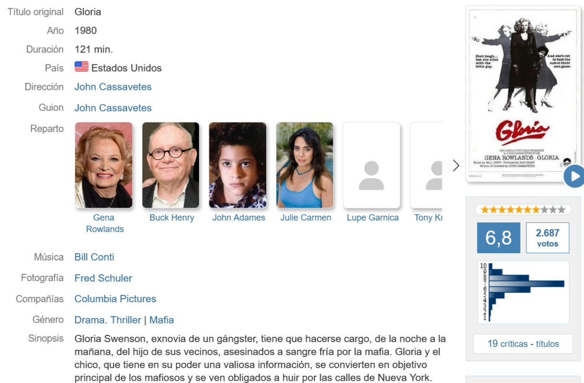Open Tony partially visible cast avatar
The image size is (584, 383).
coord(426,165)
